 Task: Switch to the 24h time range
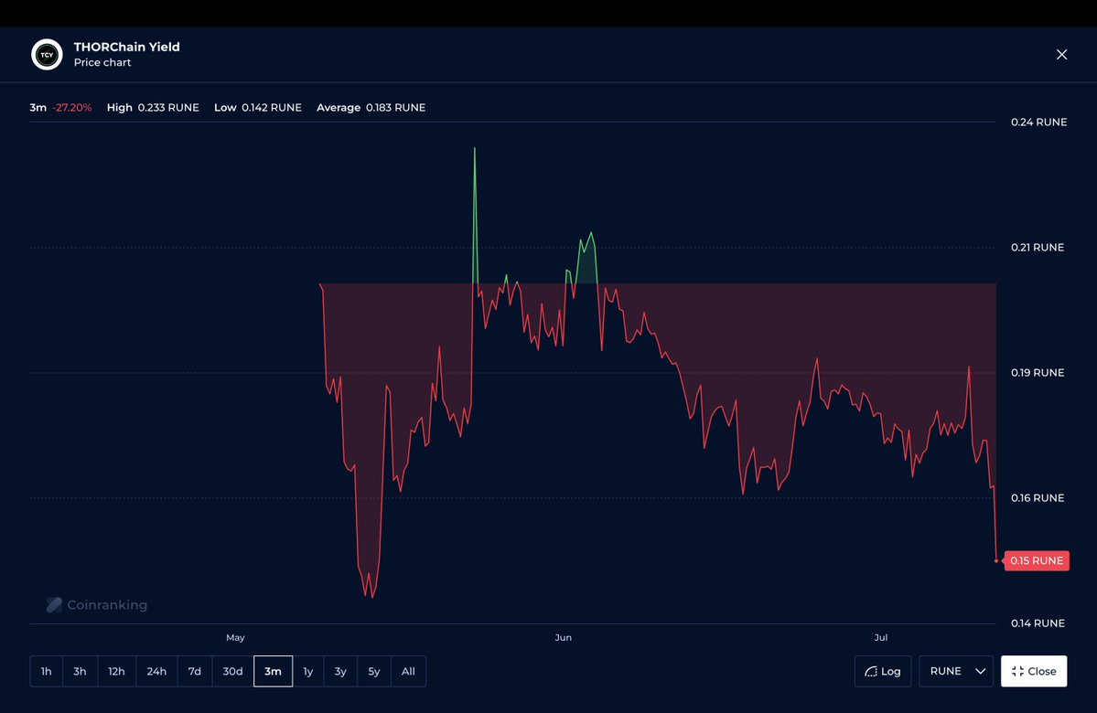156,671
